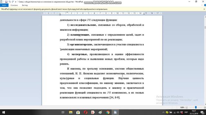Open the Action Center notifications icon
Image resolution: width=206 pixels, height=115 pixels.
202,112
